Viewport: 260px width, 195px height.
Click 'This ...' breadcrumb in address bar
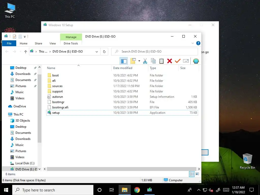43,52
